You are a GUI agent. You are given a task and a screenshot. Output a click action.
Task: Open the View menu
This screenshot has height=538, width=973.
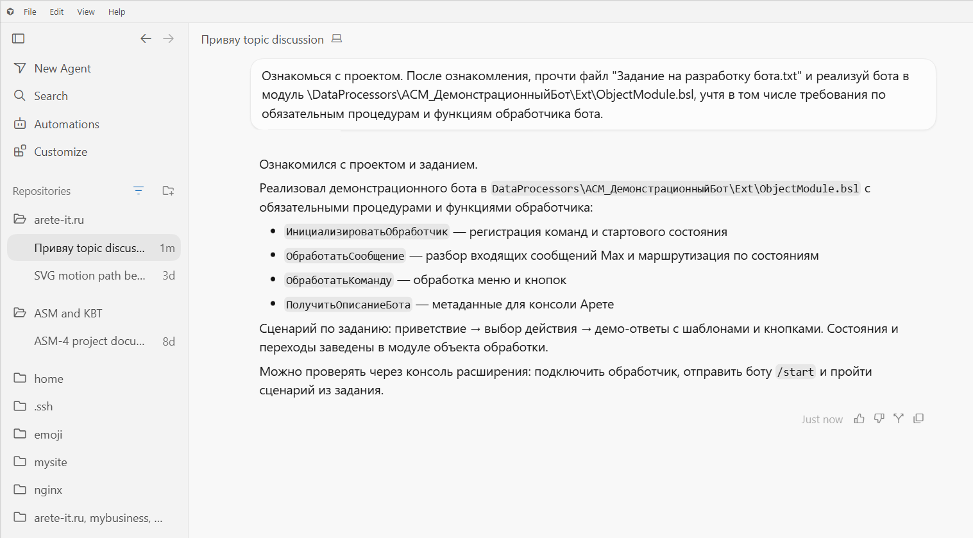tap(86, 12)
